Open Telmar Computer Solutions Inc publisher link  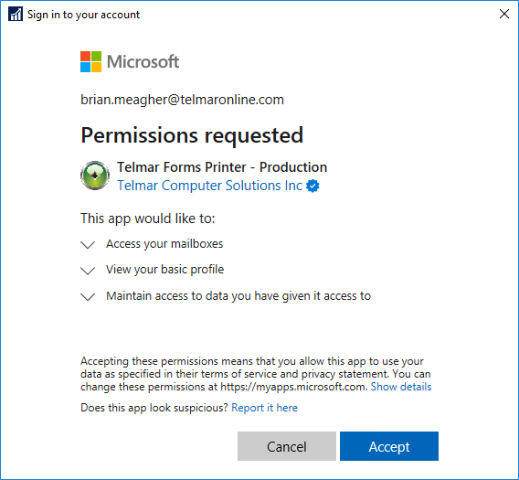209,186
